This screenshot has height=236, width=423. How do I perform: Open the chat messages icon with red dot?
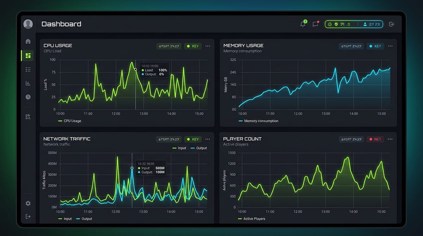coord(315,24)
